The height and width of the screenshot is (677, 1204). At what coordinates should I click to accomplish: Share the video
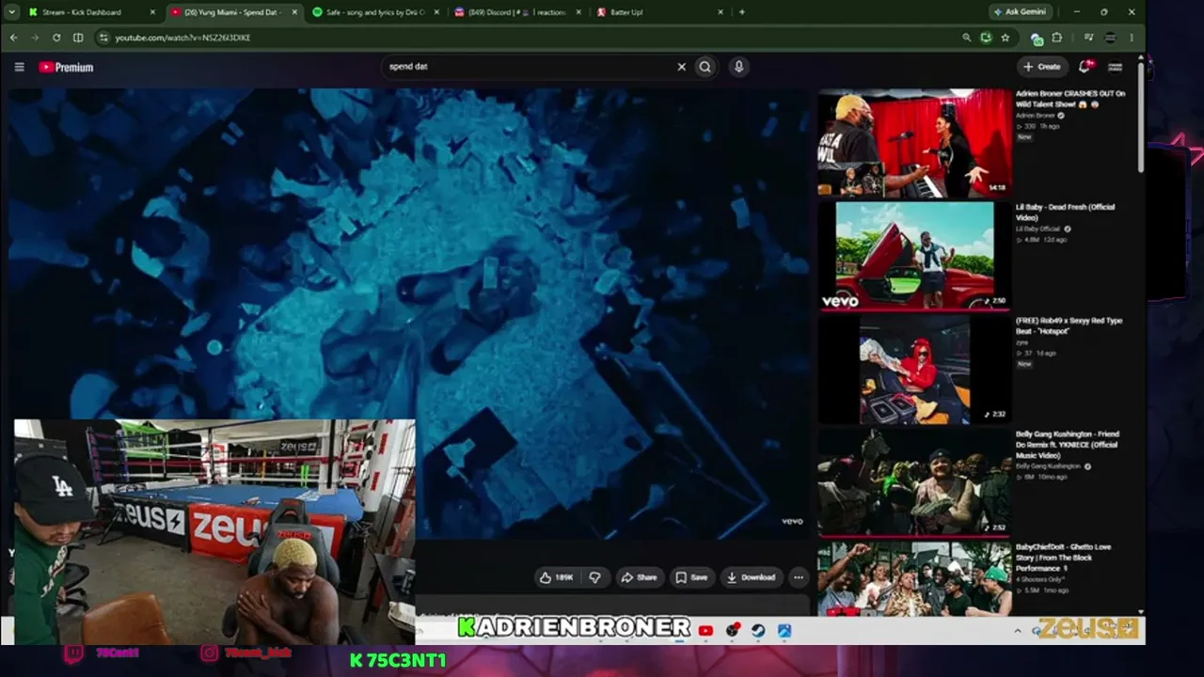(639, 577)
